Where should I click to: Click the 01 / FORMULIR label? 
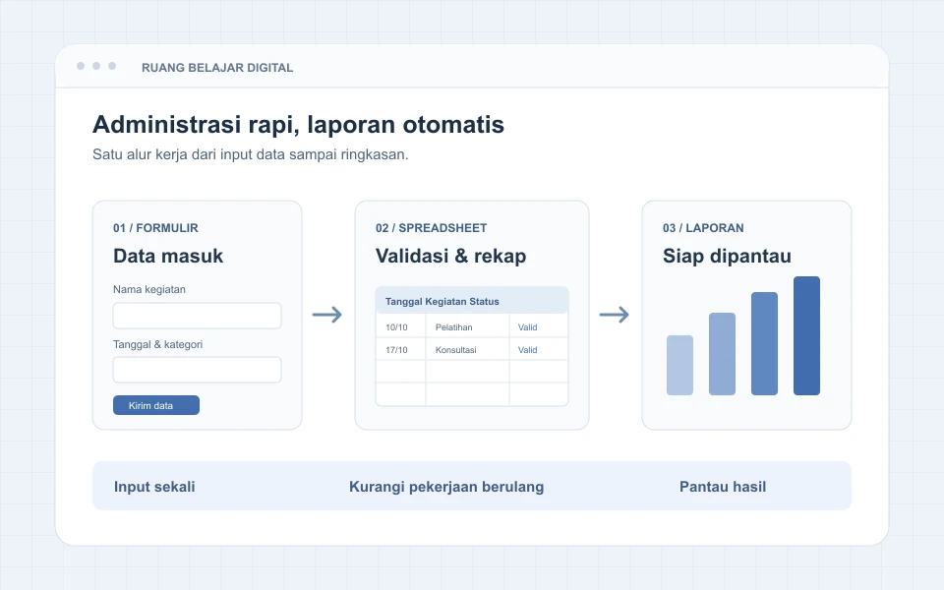155,227
